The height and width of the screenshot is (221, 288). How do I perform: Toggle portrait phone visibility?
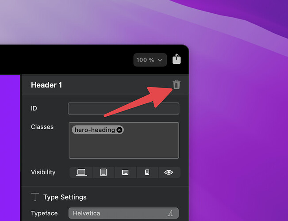click(x=147, y=172)
